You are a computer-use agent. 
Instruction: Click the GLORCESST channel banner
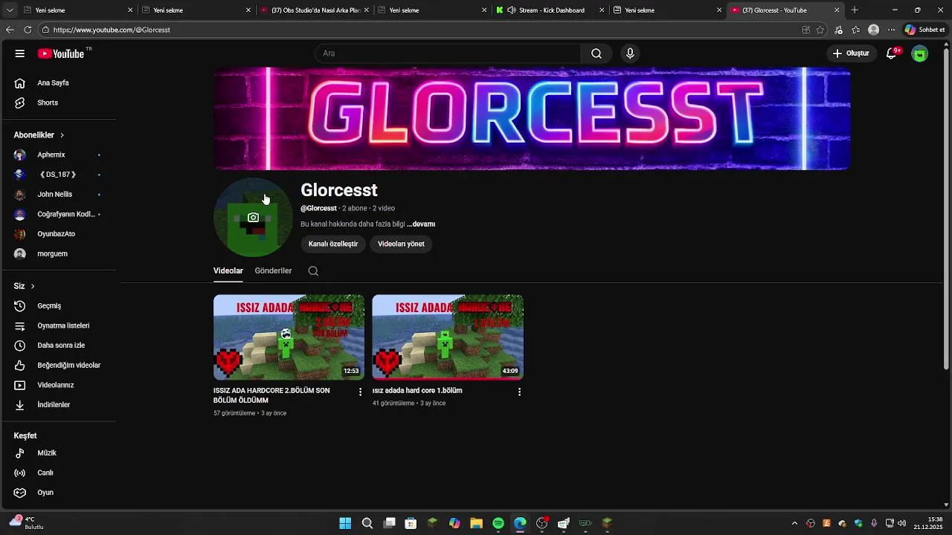coord(532,119)
